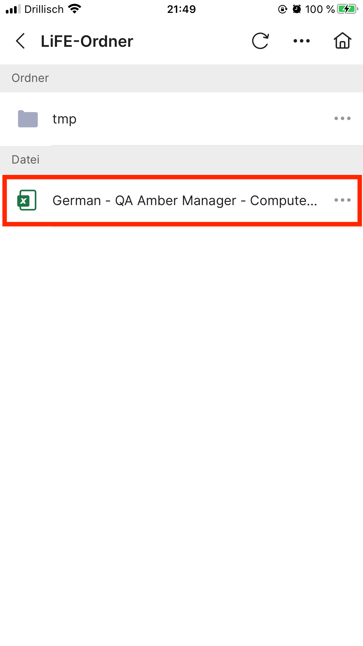Tap the Wi-Fi status icon

tap(75, 9)
